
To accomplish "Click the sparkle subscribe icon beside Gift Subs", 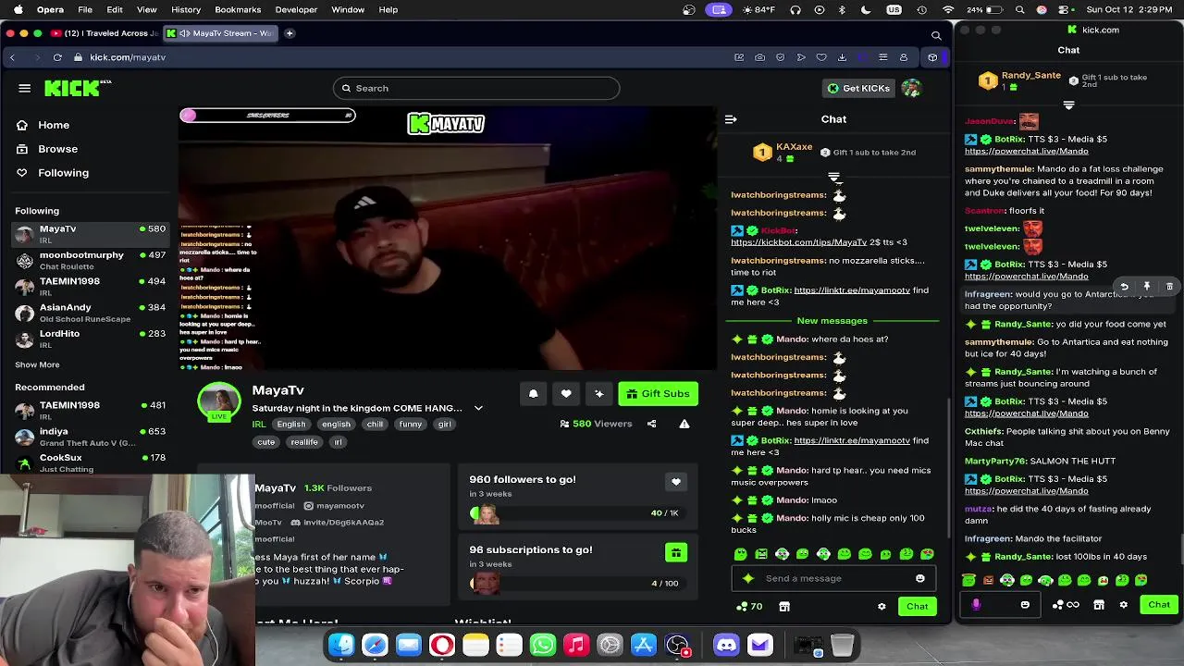I will point(598,394).
